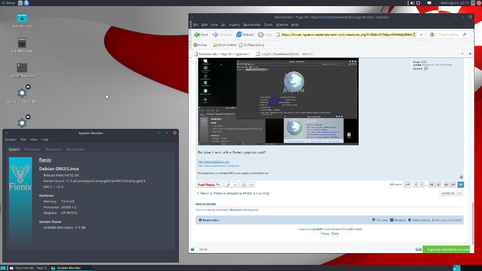Click the post's Contact speech-bubble icon
This screenshot has height=271, width=482.
pos(426,69)
